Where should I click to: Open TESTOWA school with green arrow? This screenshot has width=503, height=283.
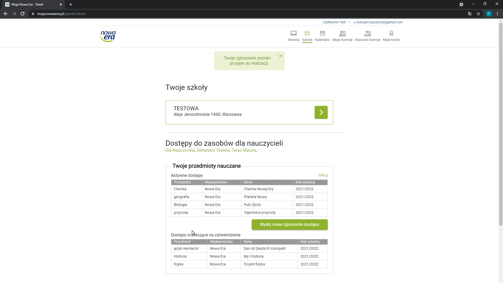tap(321, 112)
